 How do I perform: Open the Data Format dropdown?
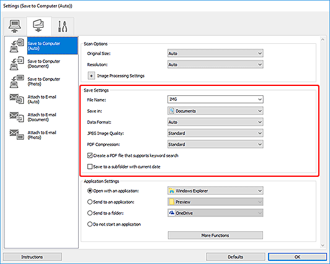215,122
